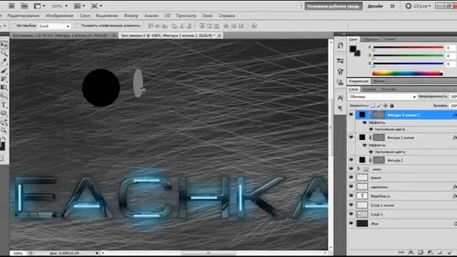Lock transparent pixels in Layers panel

pos(373,106)
